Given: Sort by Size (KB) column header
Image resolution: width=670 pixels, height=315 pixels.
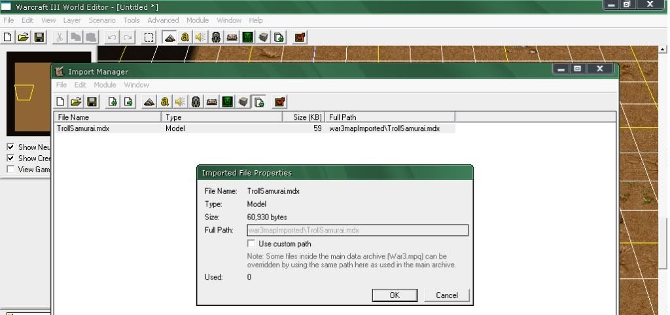Looking at the screenshot, I should coord(304,117).
